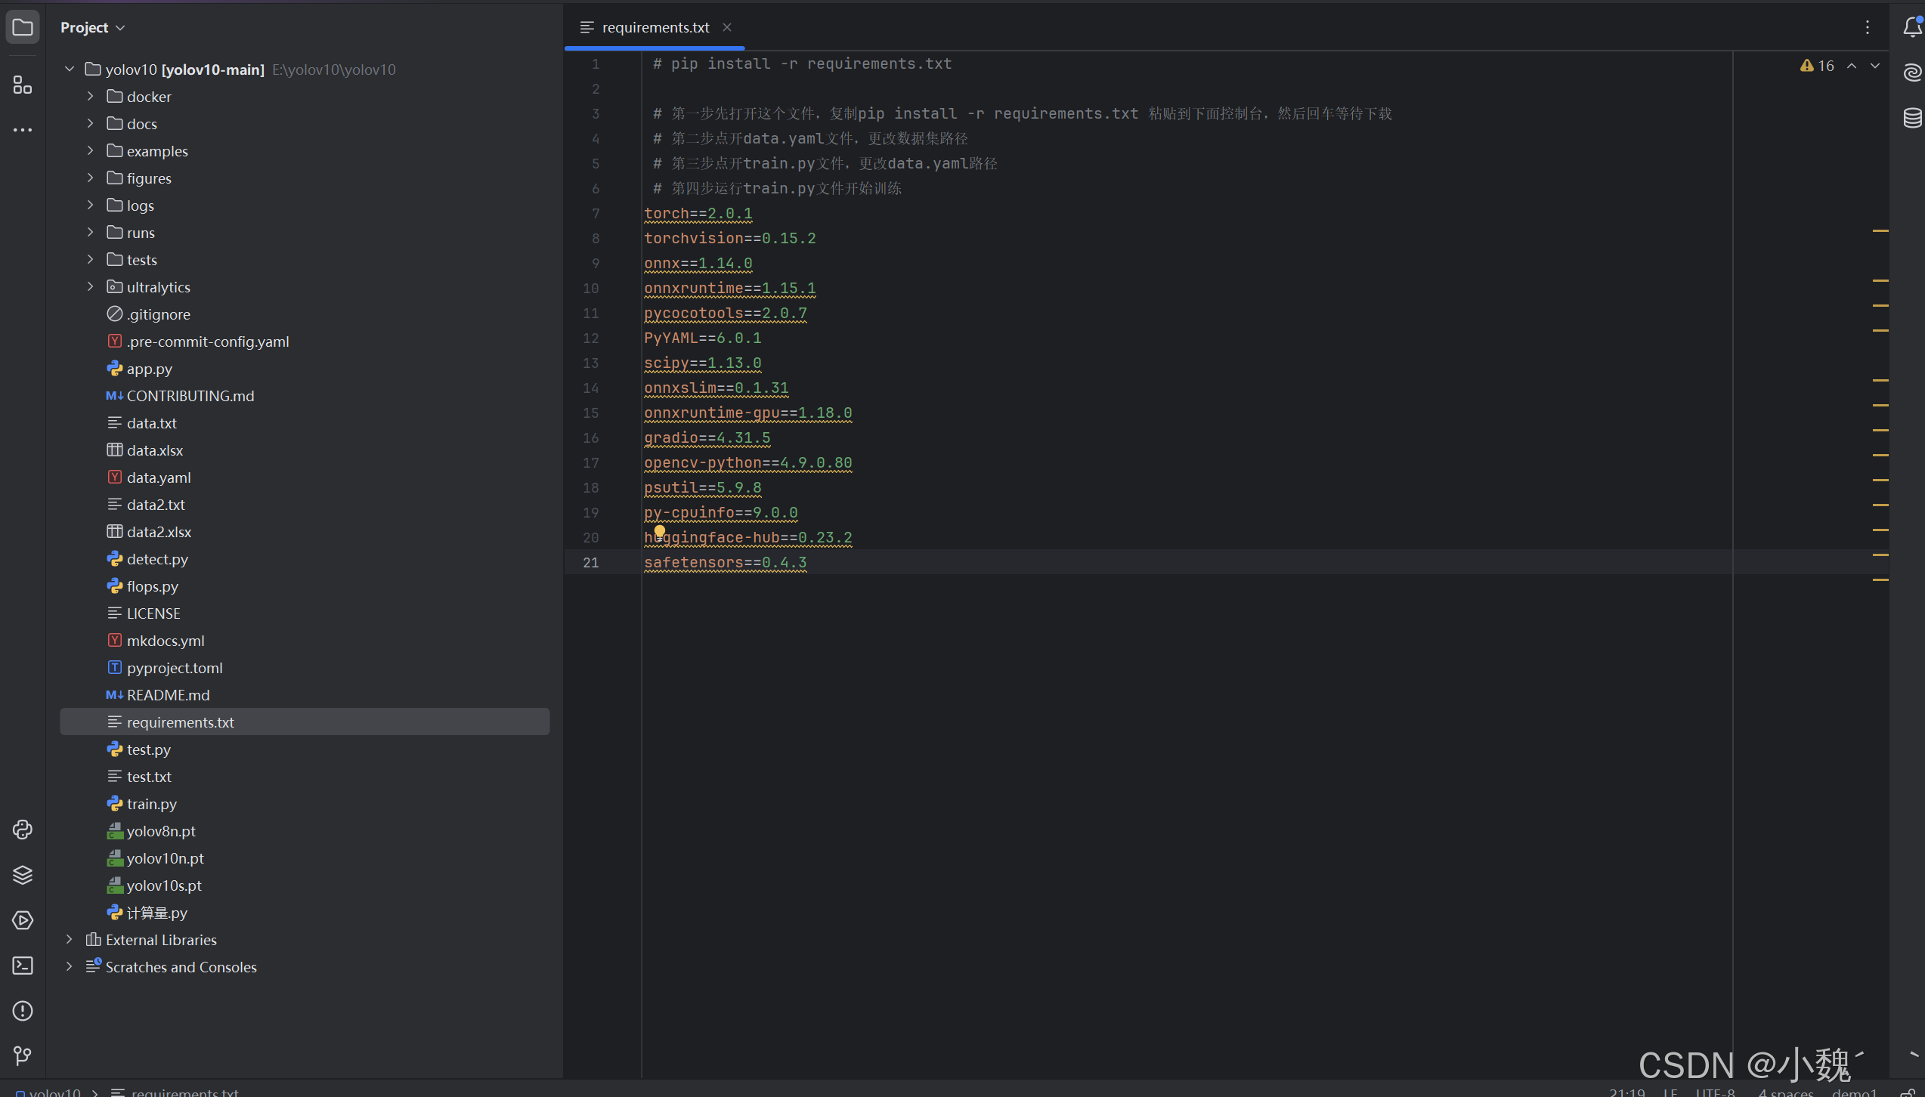The width and height of the screenshot is (1925, 1097).
Task: Click the yellow intention lightbulb
Action: (660, 531)
